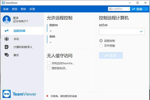Viewport: 150px width, 100px height.
Task: Click the remote control arrows icon in sidebar
Action: [x=6, y=31]
